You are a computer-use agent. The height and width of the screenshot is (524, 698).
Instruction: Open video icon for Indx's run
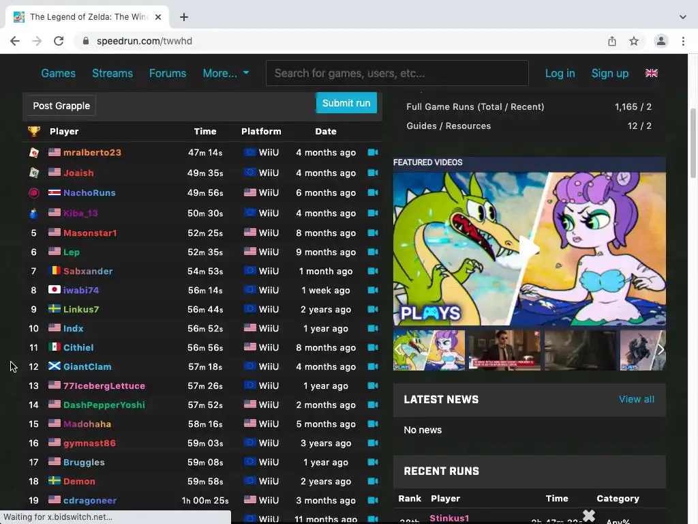(x=373, y=328)
